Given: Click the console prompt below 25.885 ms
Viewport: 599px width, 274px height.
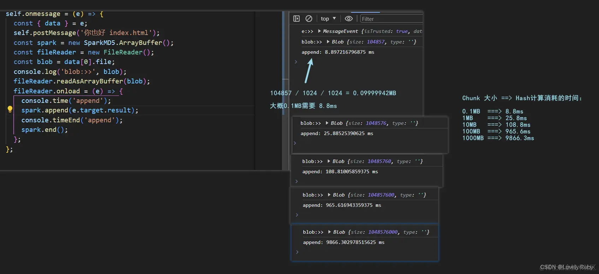Looking at the screenshot, I should pyautogui.click(x=295, y=143).
